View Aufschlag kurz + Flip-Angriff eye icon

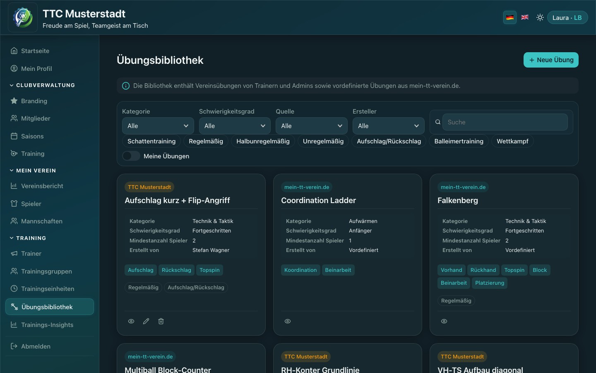[131, 321]
